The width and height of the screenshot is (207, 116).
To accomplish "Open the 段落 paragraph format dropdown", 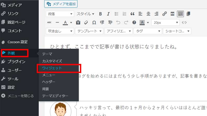I will tap(60, 14).
